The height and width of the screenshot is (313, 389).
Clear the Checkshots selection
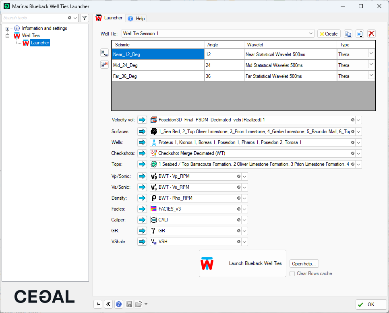[x=352, y=153]
